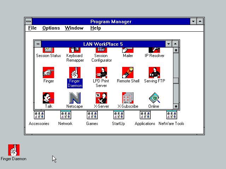Screen dimensions: 226x169
Task: Select the Accessories program group icon
Action: coord(39,115)
